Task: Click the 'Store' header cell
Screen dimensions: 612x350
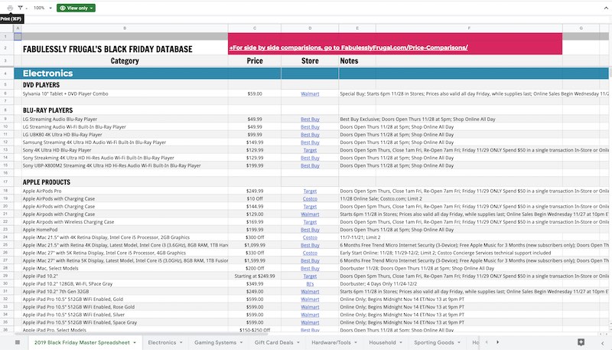Action: click(310, 61)
